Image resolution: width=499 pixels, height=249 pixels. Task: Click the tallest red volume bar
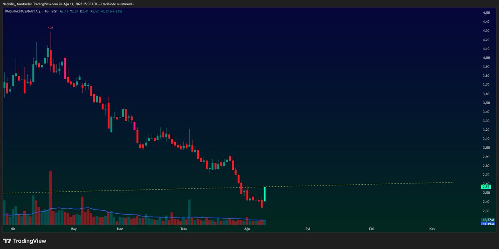coord(50,198)
